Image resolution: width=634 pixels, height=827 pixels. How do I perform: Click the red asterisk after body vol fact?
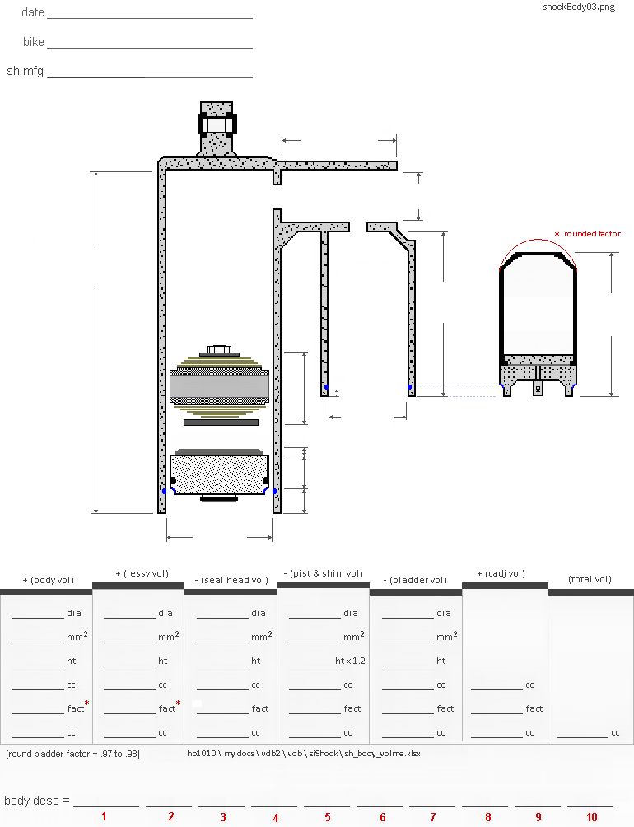click(87, 704)
